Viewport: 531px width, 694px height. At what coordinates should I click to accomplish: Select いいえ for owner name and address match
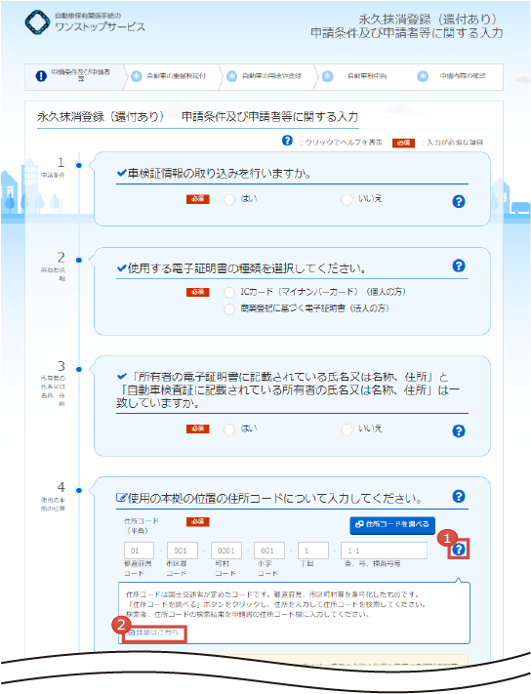tap(347, 429)
